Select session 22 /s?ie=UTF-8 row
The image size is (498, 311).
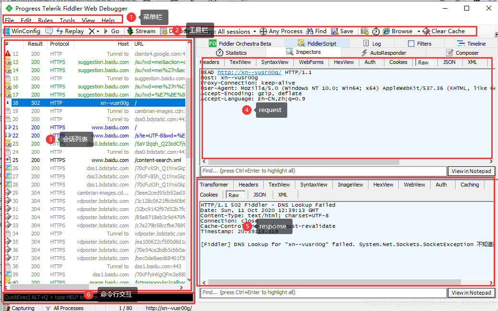pyautogui.click(x=95, y=136)
